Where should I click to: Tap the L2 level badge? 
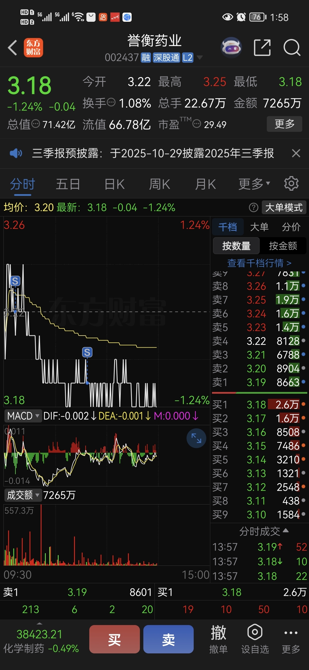pyautogui.click(x=188, y=58)
